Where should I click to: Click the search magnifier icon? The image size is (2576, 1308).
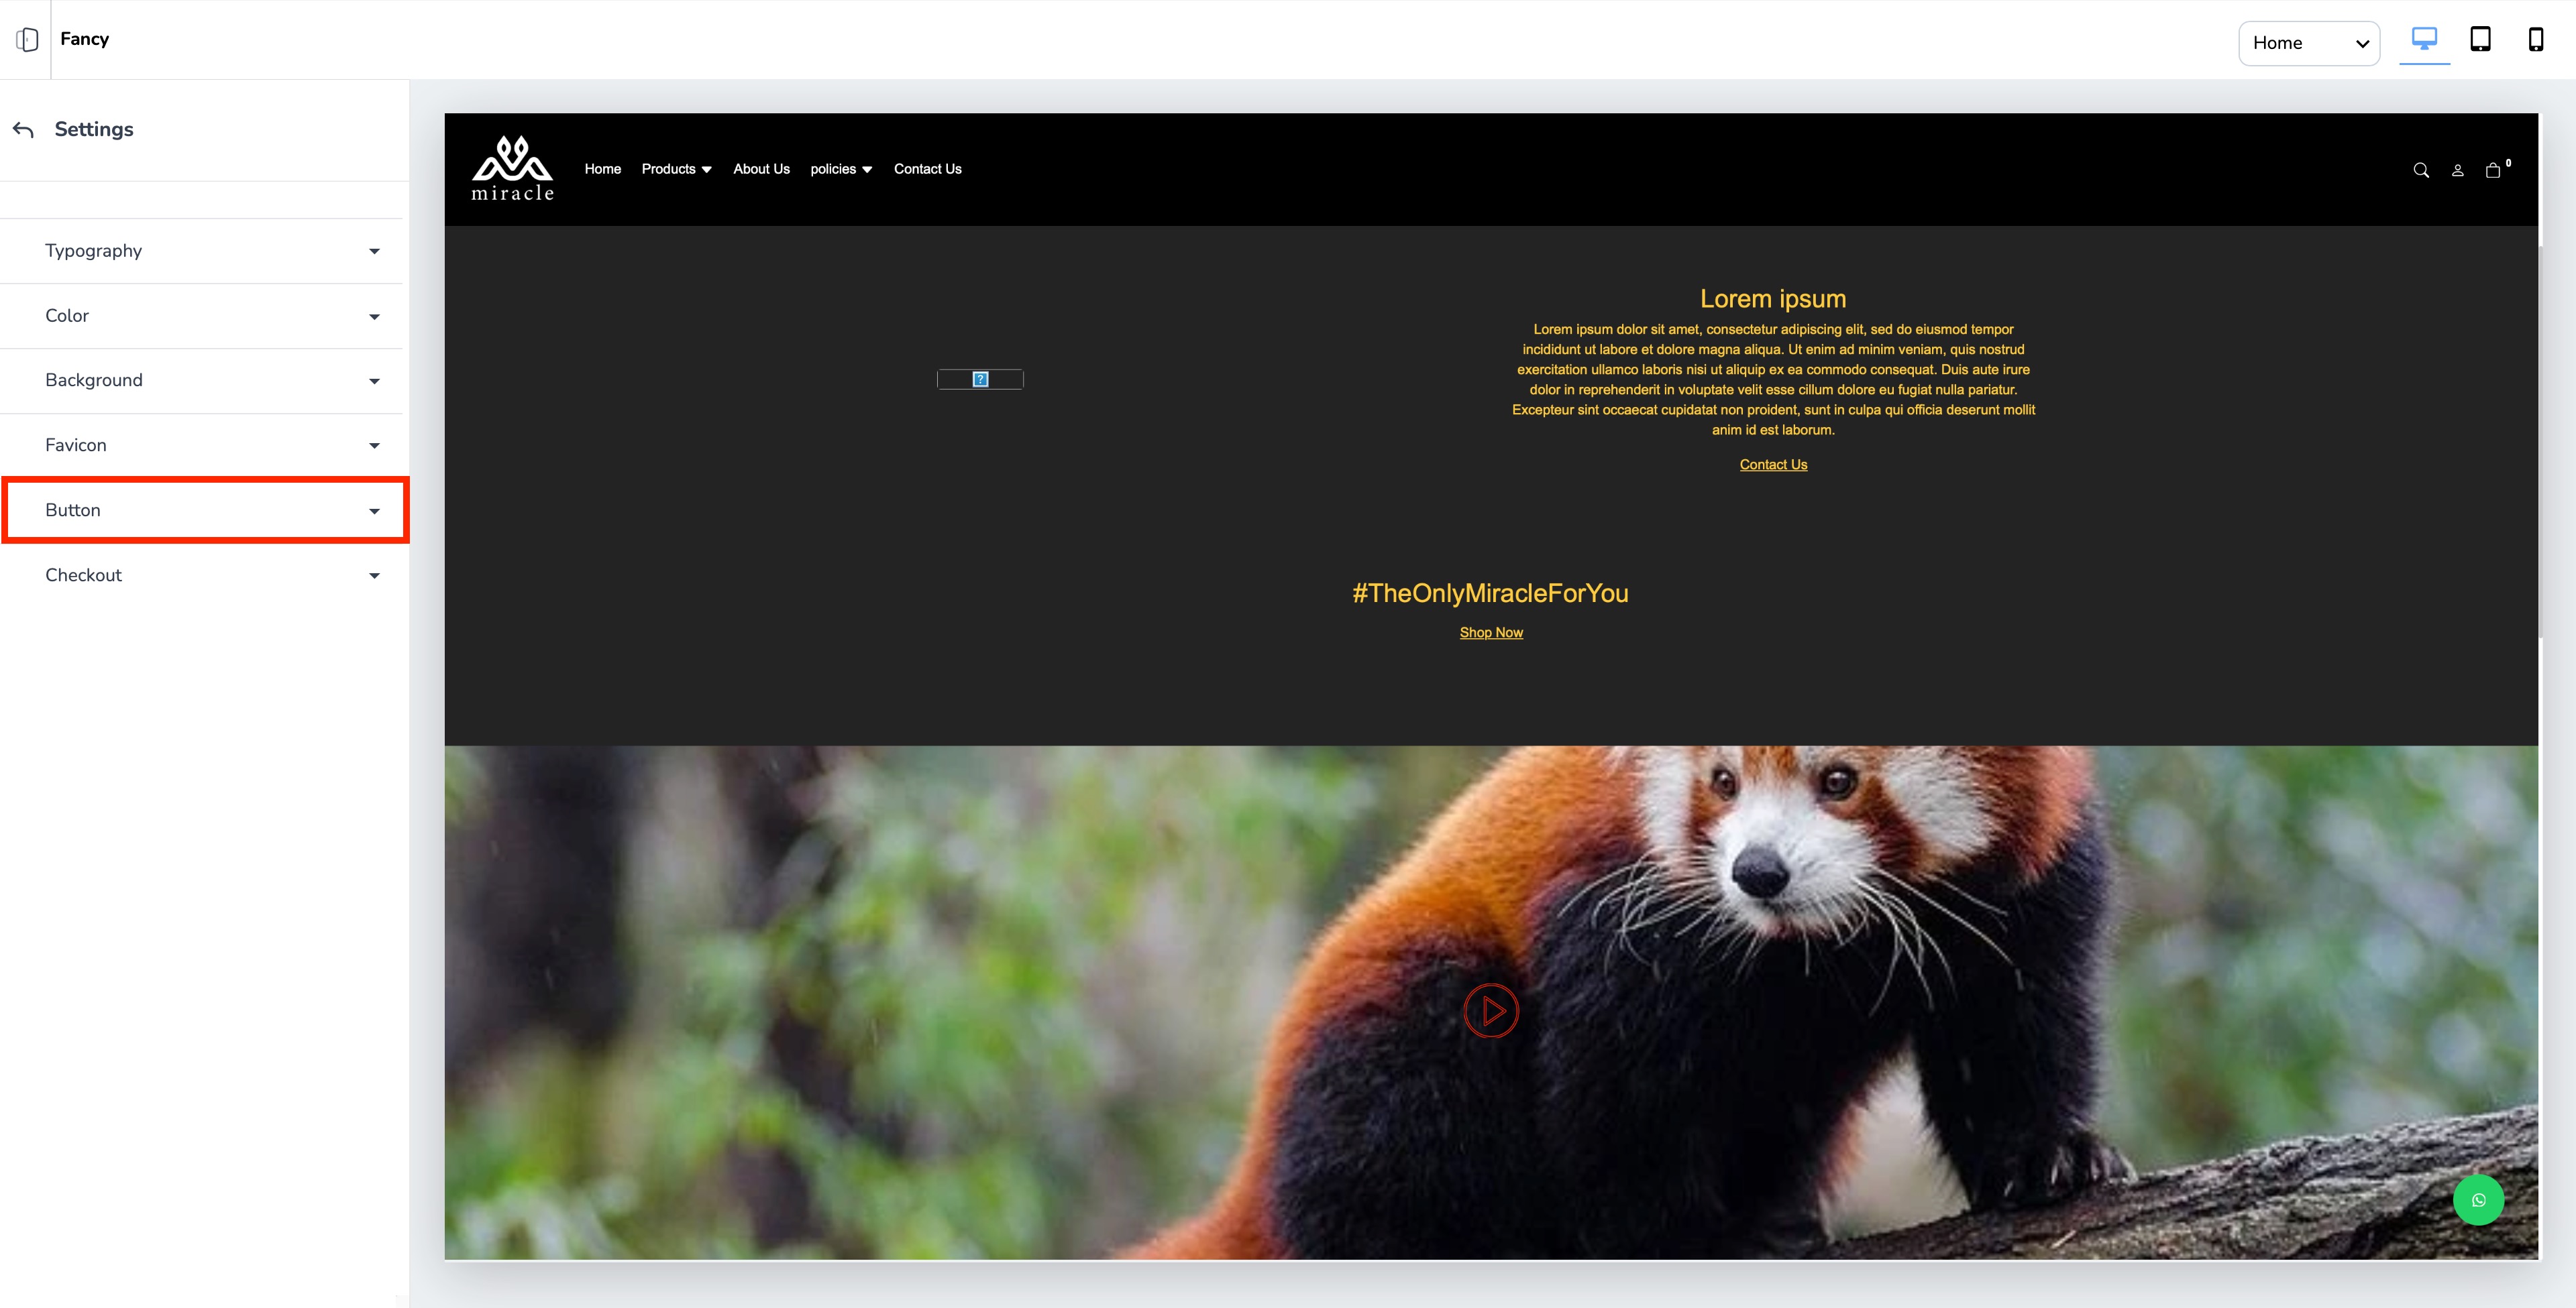tap(2421, 170)
